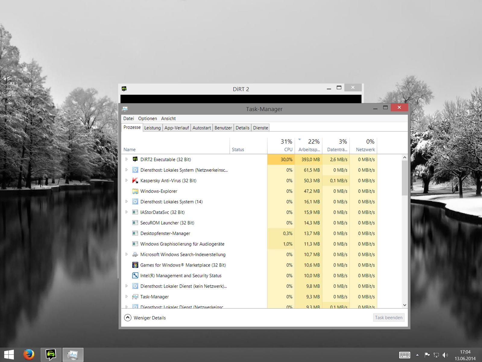This screenshot has width=482, height=362.
Task: Sort by Netzwerk column header
Action: click(x=363, y=146)
